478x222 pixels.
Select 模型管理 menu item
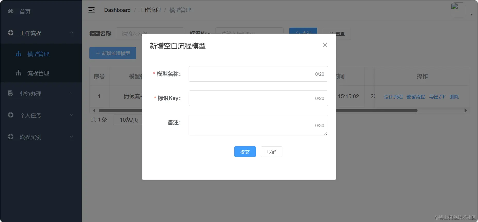click(41, 54)
